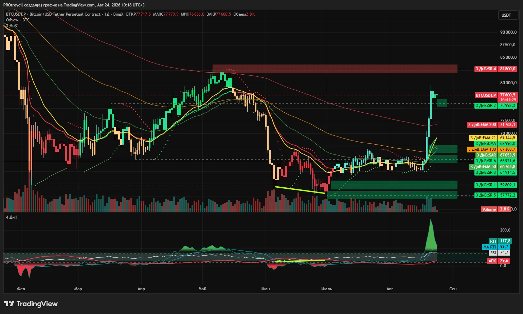This screenshot has height=314, width=523.
Task: Click the 87500,0 price scale tick
Action: tap(508, 45)
